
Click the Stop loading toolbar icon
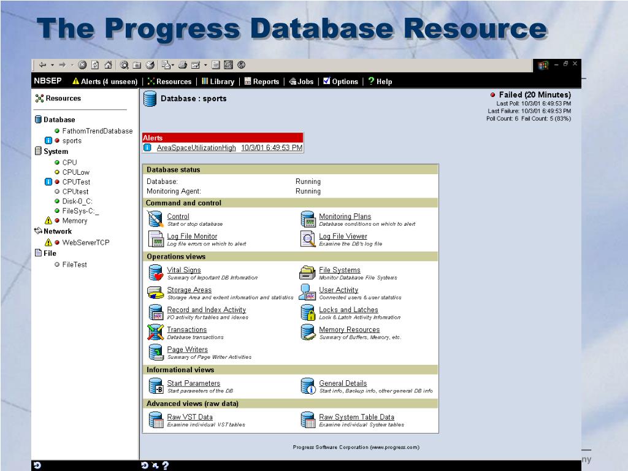tap(83, 65)
